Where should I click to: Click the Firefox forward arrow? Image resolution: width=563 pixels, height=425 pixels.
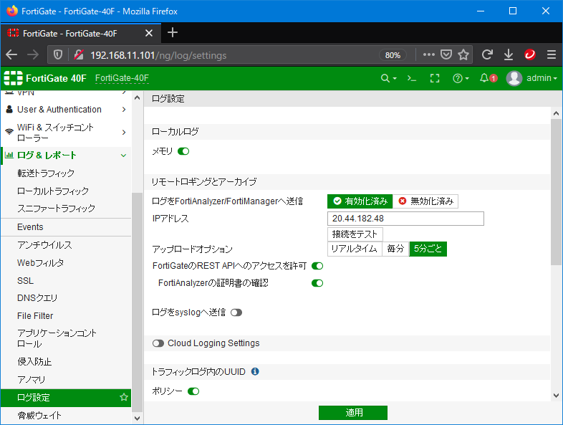(x=33, y=55)
